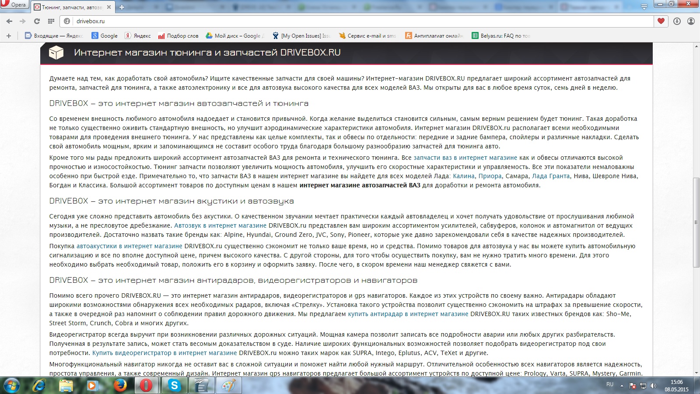The image size is (700, 394).
Task: Open Paint from the taskbar
Action: tap(228, 385)
